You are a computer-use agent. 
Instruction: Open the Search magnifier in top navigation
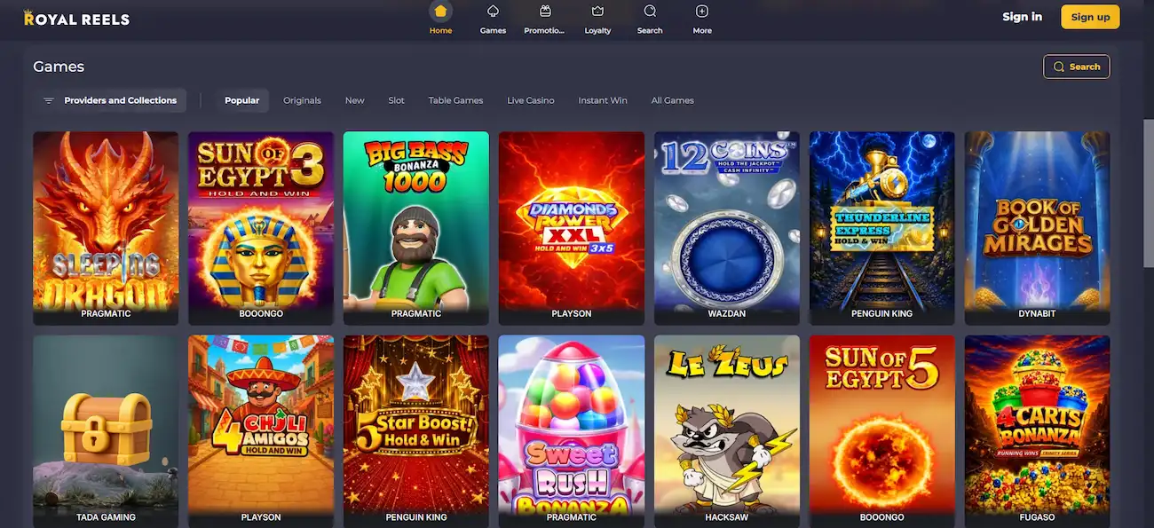point(650,12)
